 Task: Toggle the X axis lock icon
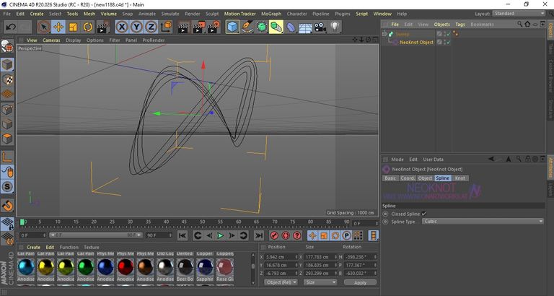pos(122,27)
